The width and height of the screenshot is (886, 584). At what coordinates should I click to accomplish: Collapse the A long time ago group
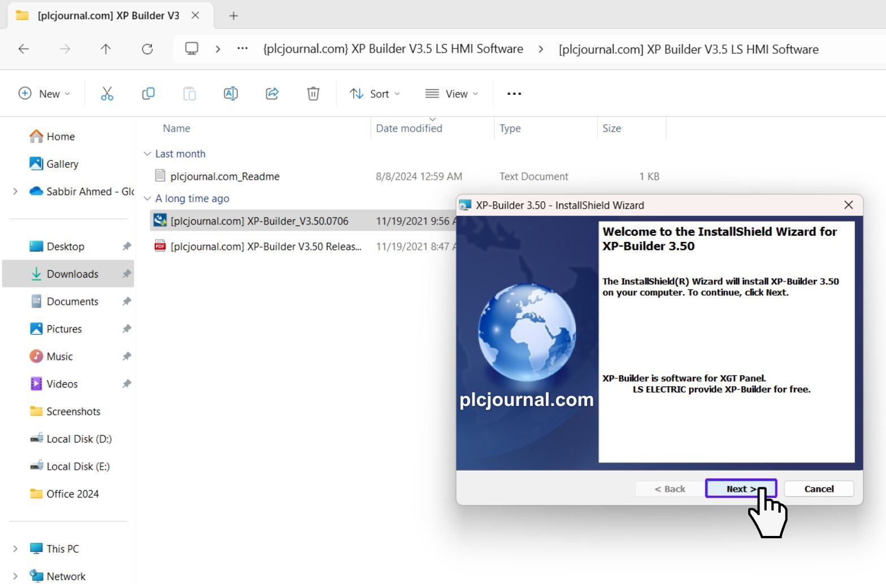(147, 198)
